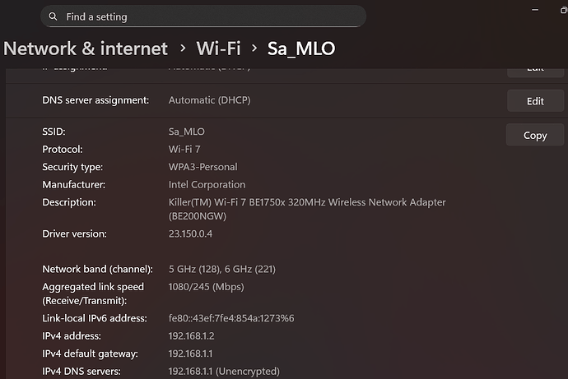Image resolution: width=568 pixels, height=379 pixels.
Task: Click the search magnifier icon
Action: [53, 16]
